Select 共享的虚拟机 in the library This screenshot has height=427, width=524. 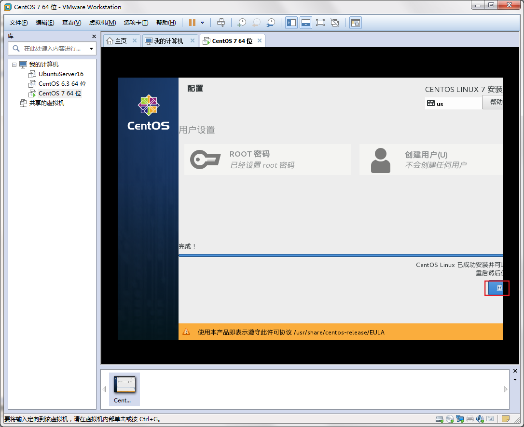pos(46,103)
